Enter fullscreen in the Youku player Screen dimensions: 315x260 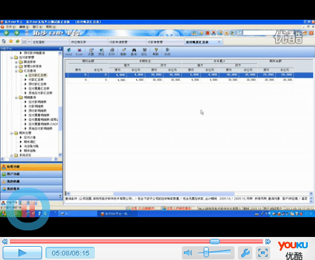coord(263,253)
